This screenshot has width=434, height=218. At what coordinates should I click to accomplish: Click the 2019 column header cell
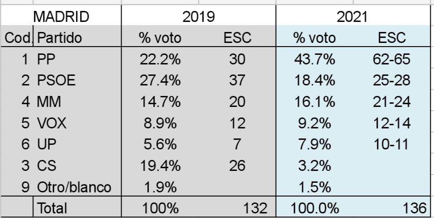[x=198, y=17]
